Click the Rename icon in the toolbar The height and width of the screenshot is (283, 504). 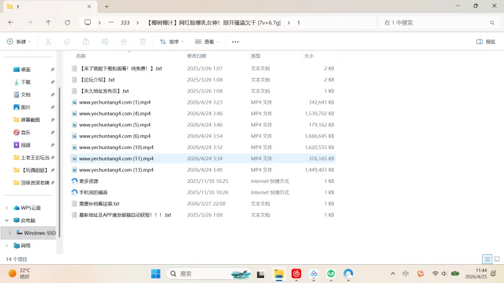[x=105, y=42]
